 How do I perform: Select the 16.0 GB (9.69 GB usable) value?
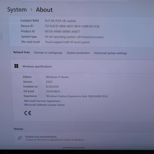(60, 21)
